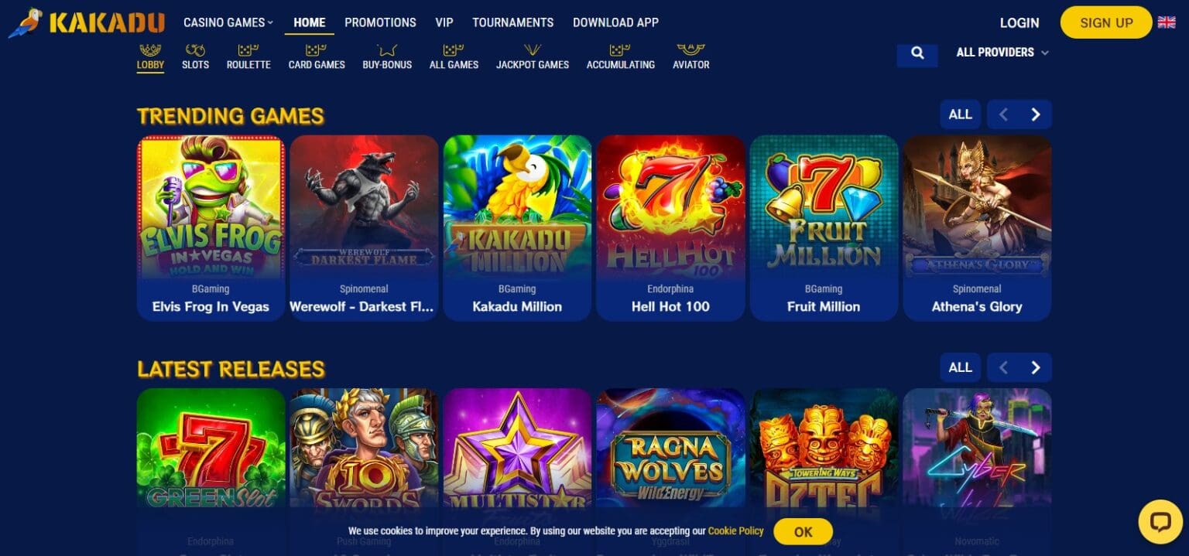This screenshot has width=1189, height=556.
Task: Go to next Trending Games slide
Action: pos(1036,114)
